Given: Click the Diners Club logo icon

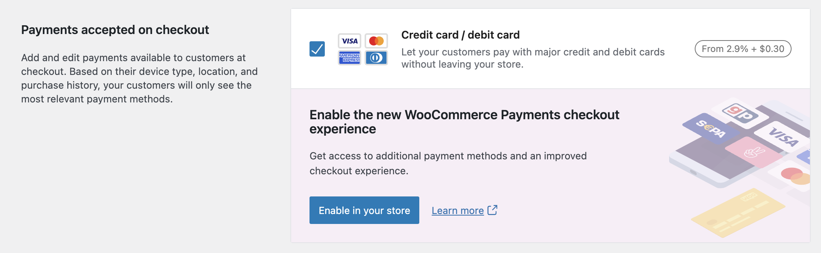Looking at the screenshot, I should 376,58.
